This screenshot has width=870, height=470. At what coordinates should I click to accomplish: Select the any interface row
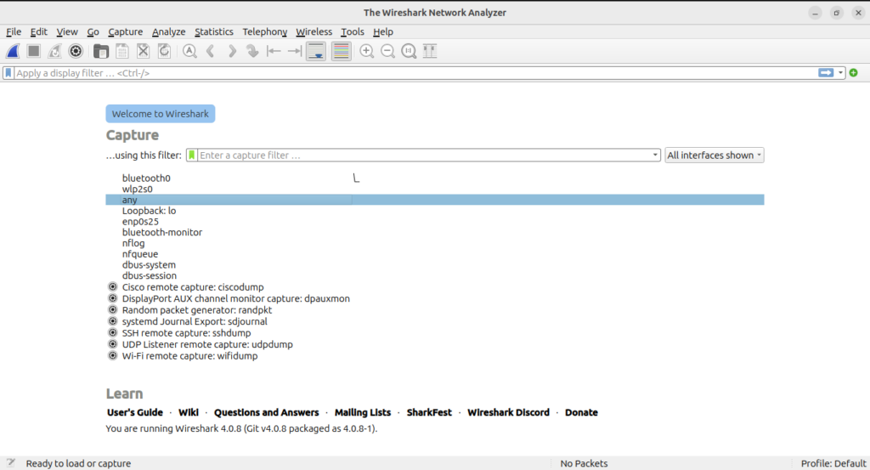coord(434,200)
